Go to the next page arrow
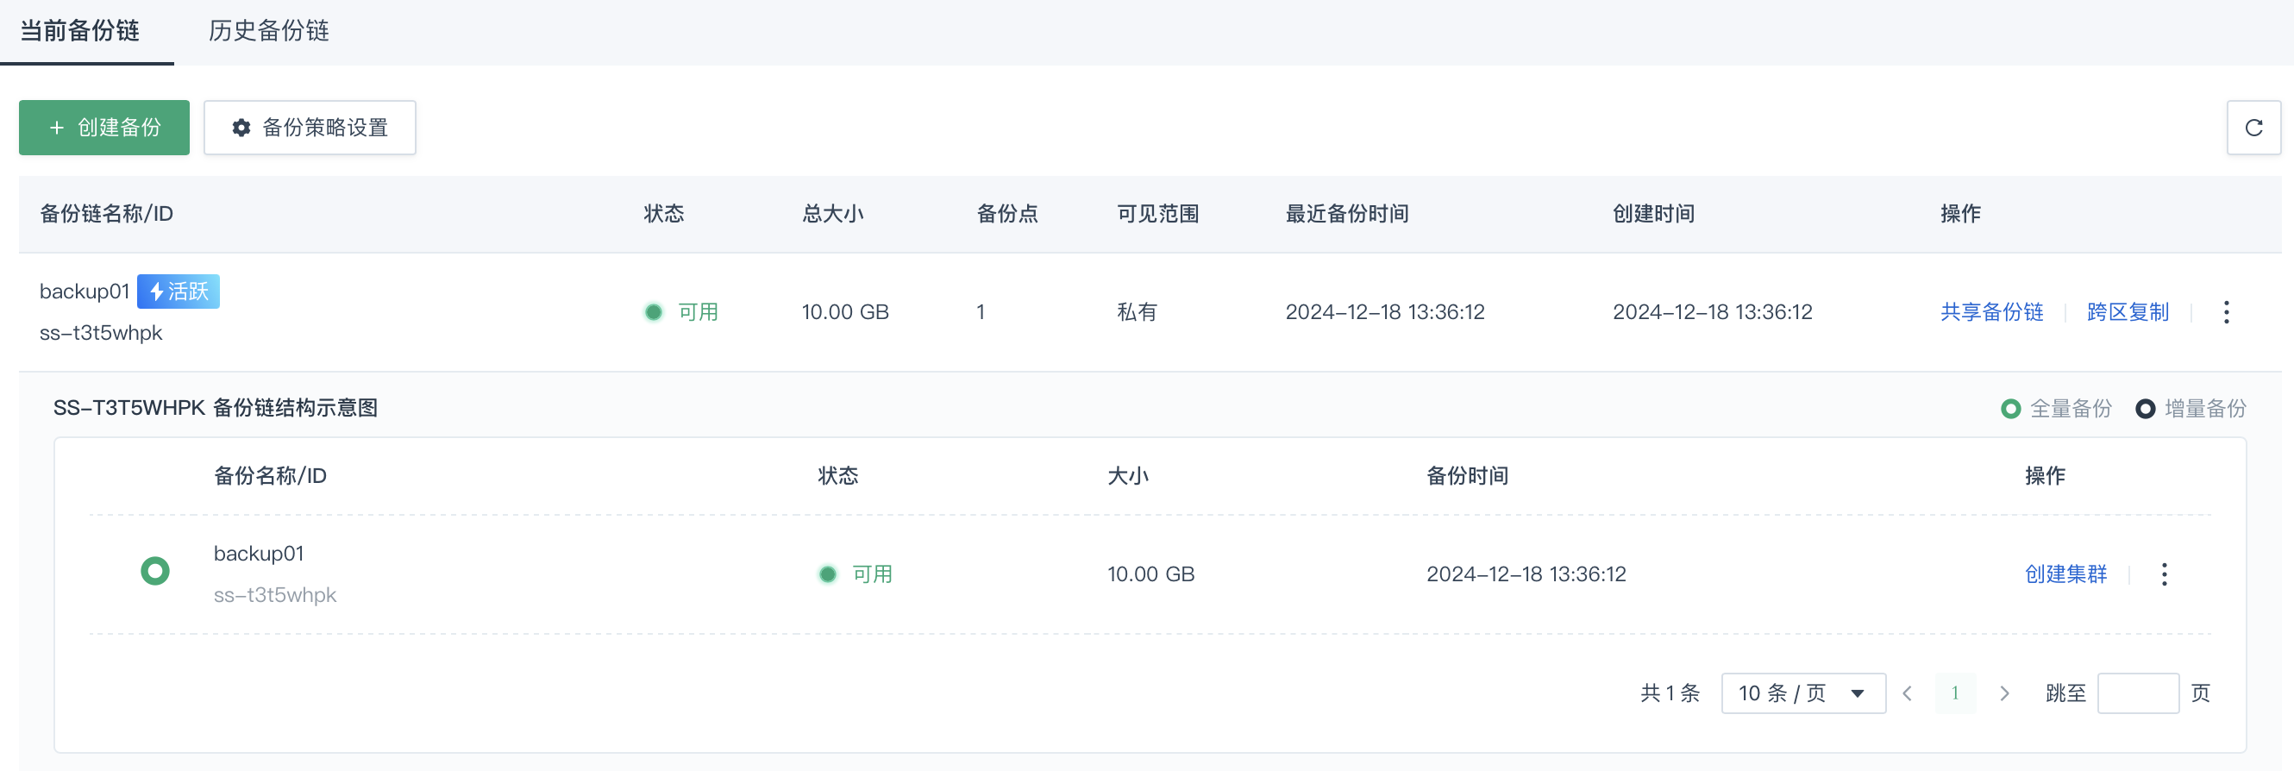Viewport: 2294px width, 771px height. click(x=2003, y=693)
